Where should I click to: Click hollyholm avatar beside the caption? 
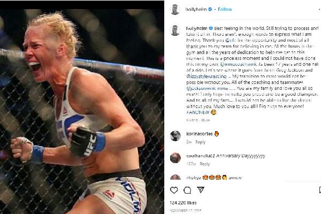(175, 30)
